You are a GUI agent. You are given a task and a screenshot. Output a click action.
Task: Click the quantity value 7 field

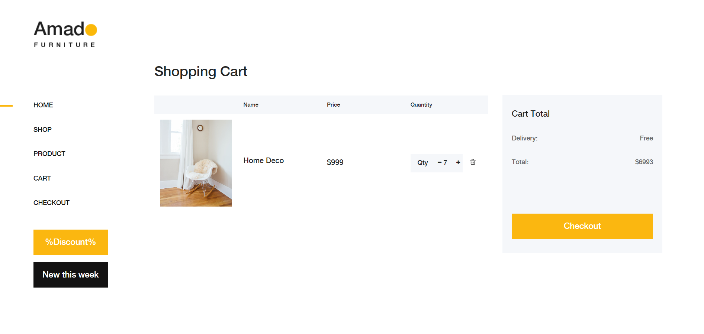(x=445, y=163)
